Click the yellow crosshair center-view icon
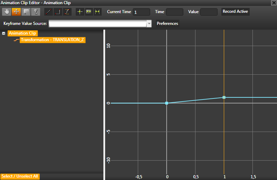This screenshot has width=277, height=180. click(80, 12)
